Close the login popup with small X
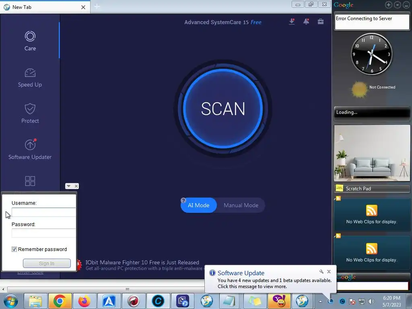Screen dimensions: 412x309 pyautogui.click(x=76, y=186)
